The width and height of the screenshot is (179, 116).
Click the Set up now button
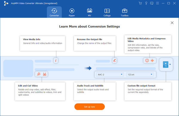tap(89, 107)
